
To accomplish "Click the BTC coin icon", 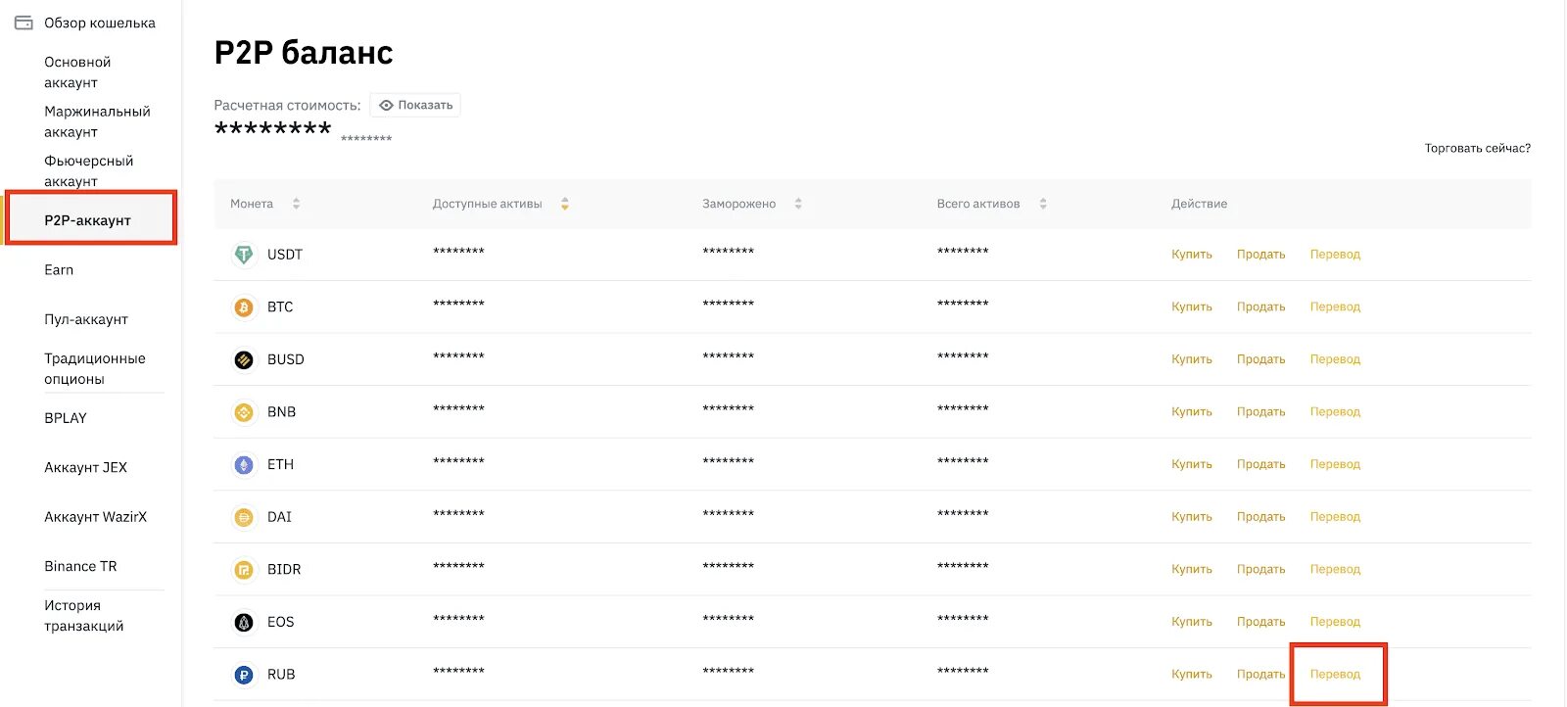I will [244, 307].
